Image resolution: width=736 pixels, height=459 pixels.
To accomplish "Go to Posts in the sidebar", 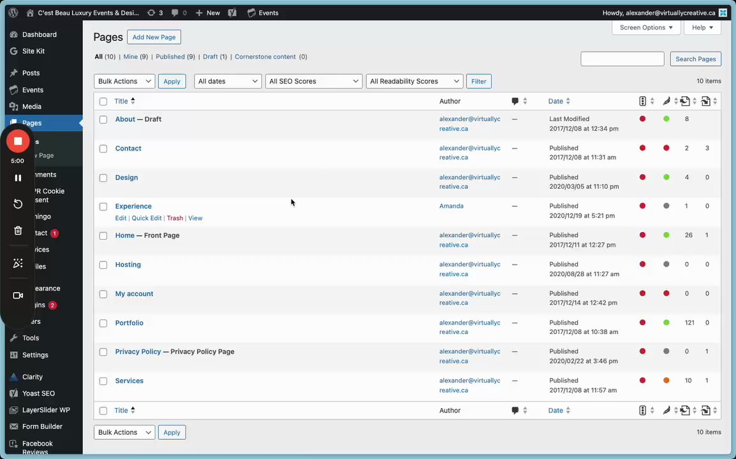I will pos(31,73).
